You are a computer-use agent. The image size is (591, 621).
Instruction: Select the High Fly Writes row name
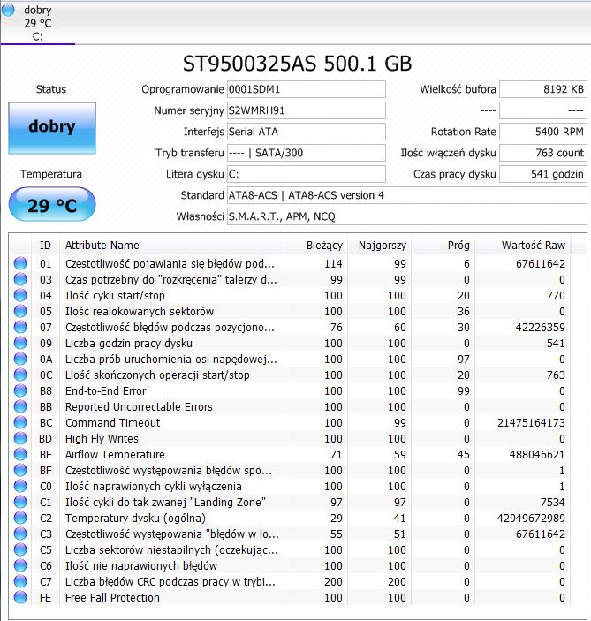pos(102,438)
